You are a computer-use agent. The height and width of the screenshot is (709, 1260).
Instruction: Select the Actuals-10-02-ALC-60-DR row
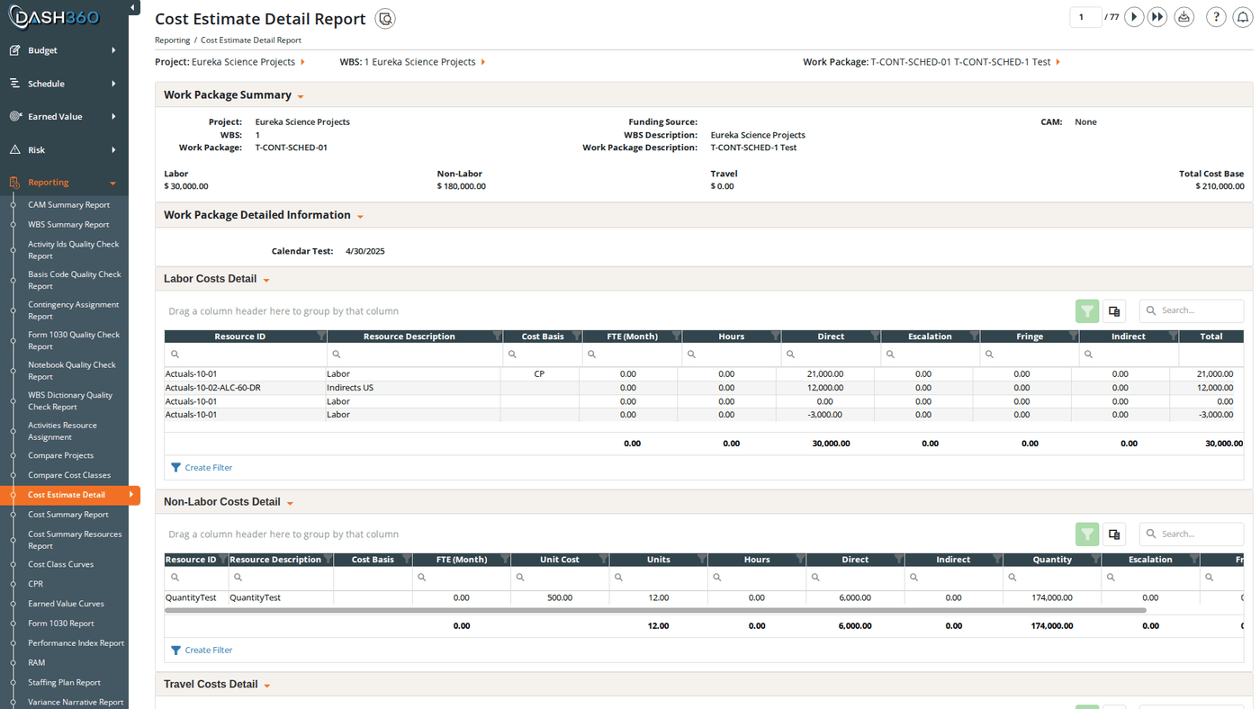(704, 388)
